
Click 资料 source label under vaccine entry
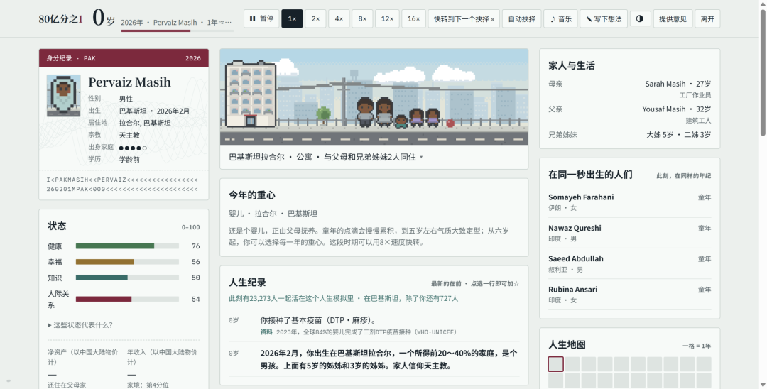(x=266, y=332)
